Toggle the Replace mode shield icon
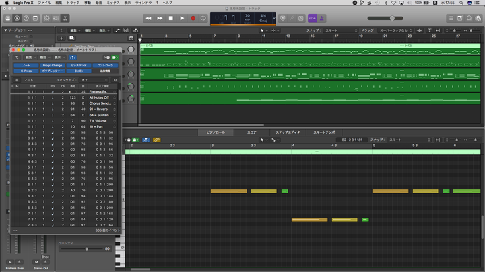The width and height of the screenshot is (485, 272). click(x=283, y=19)
